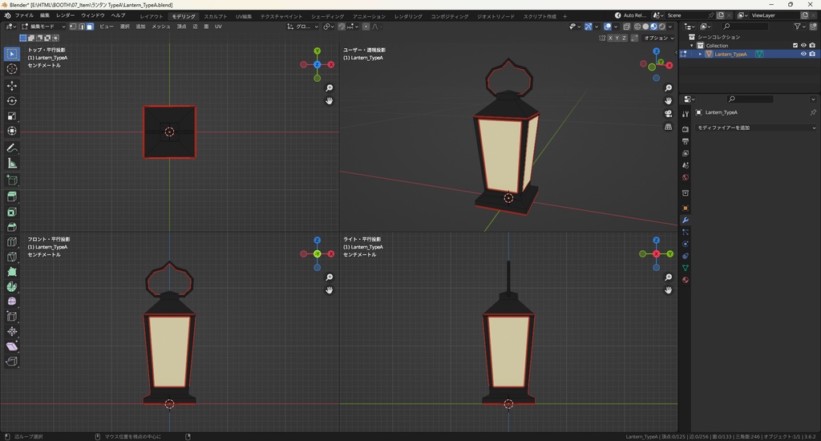Switch to face select mode
Image resolution: width=821 pixels, height=441 pixels.
[90, 26]
